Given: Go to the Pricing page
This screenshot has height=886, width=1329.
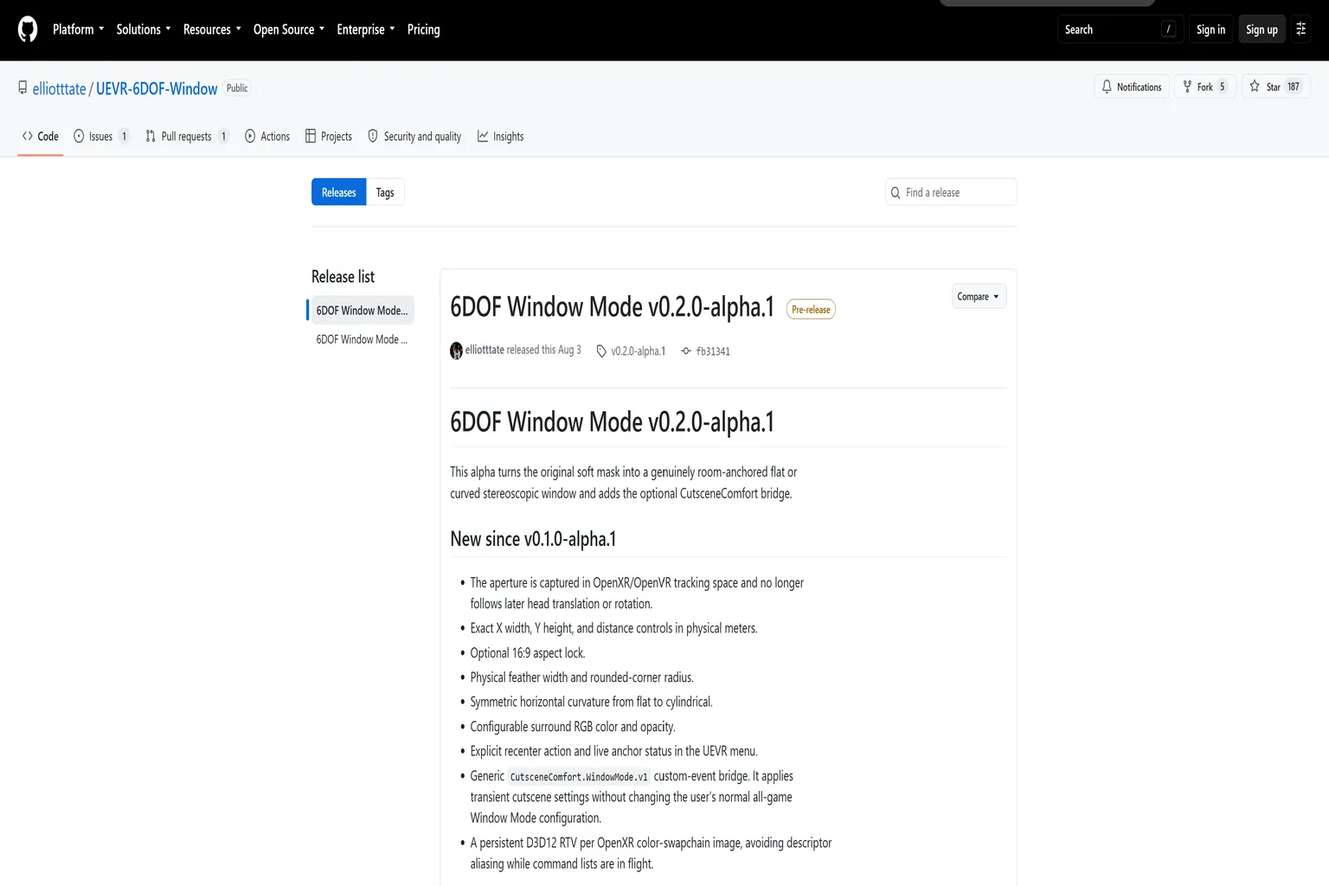Looking at the screenshot, I should coord(424,29).
